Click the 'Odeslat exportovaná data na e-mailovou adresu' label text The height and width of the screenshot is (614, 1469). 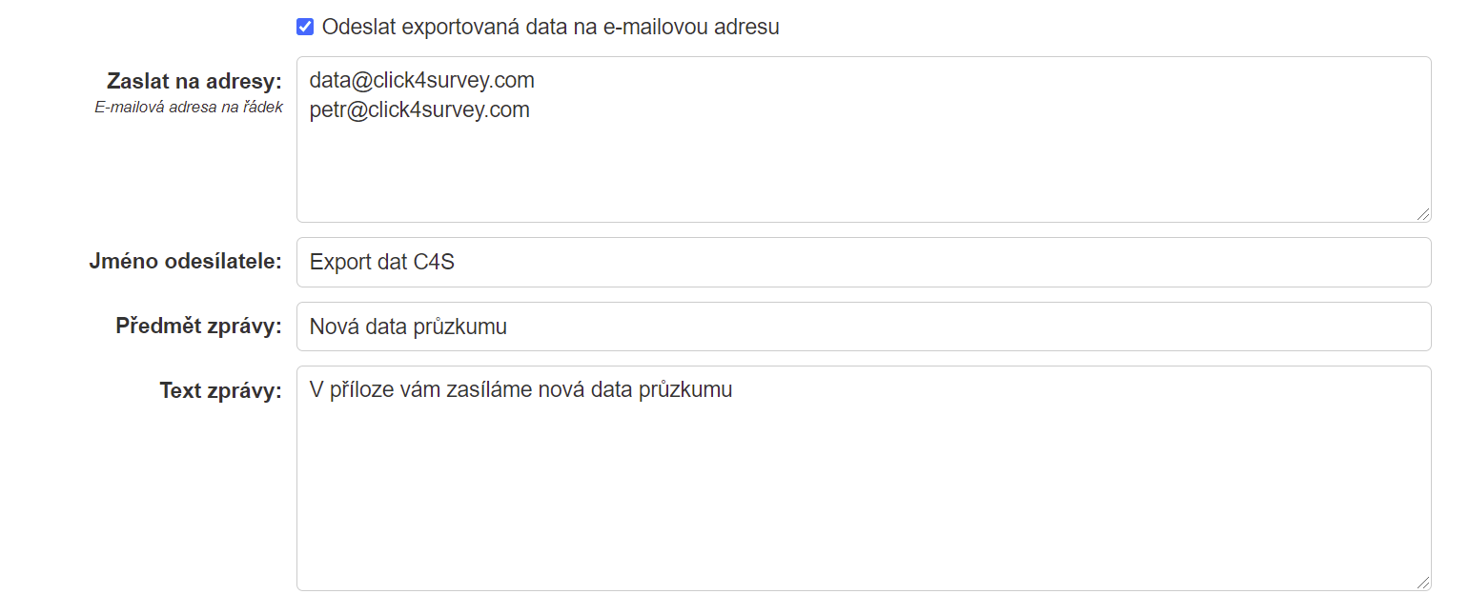tap(550, 27)
